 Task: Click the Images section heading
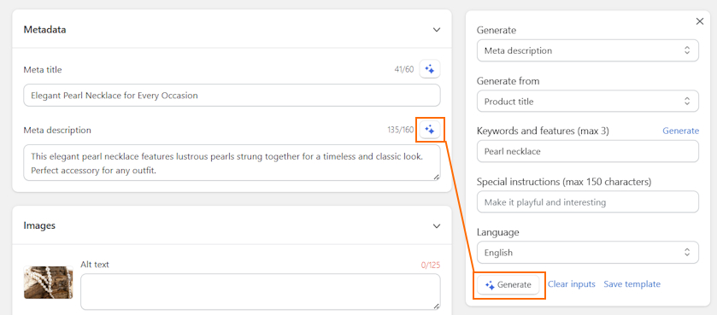39,225
